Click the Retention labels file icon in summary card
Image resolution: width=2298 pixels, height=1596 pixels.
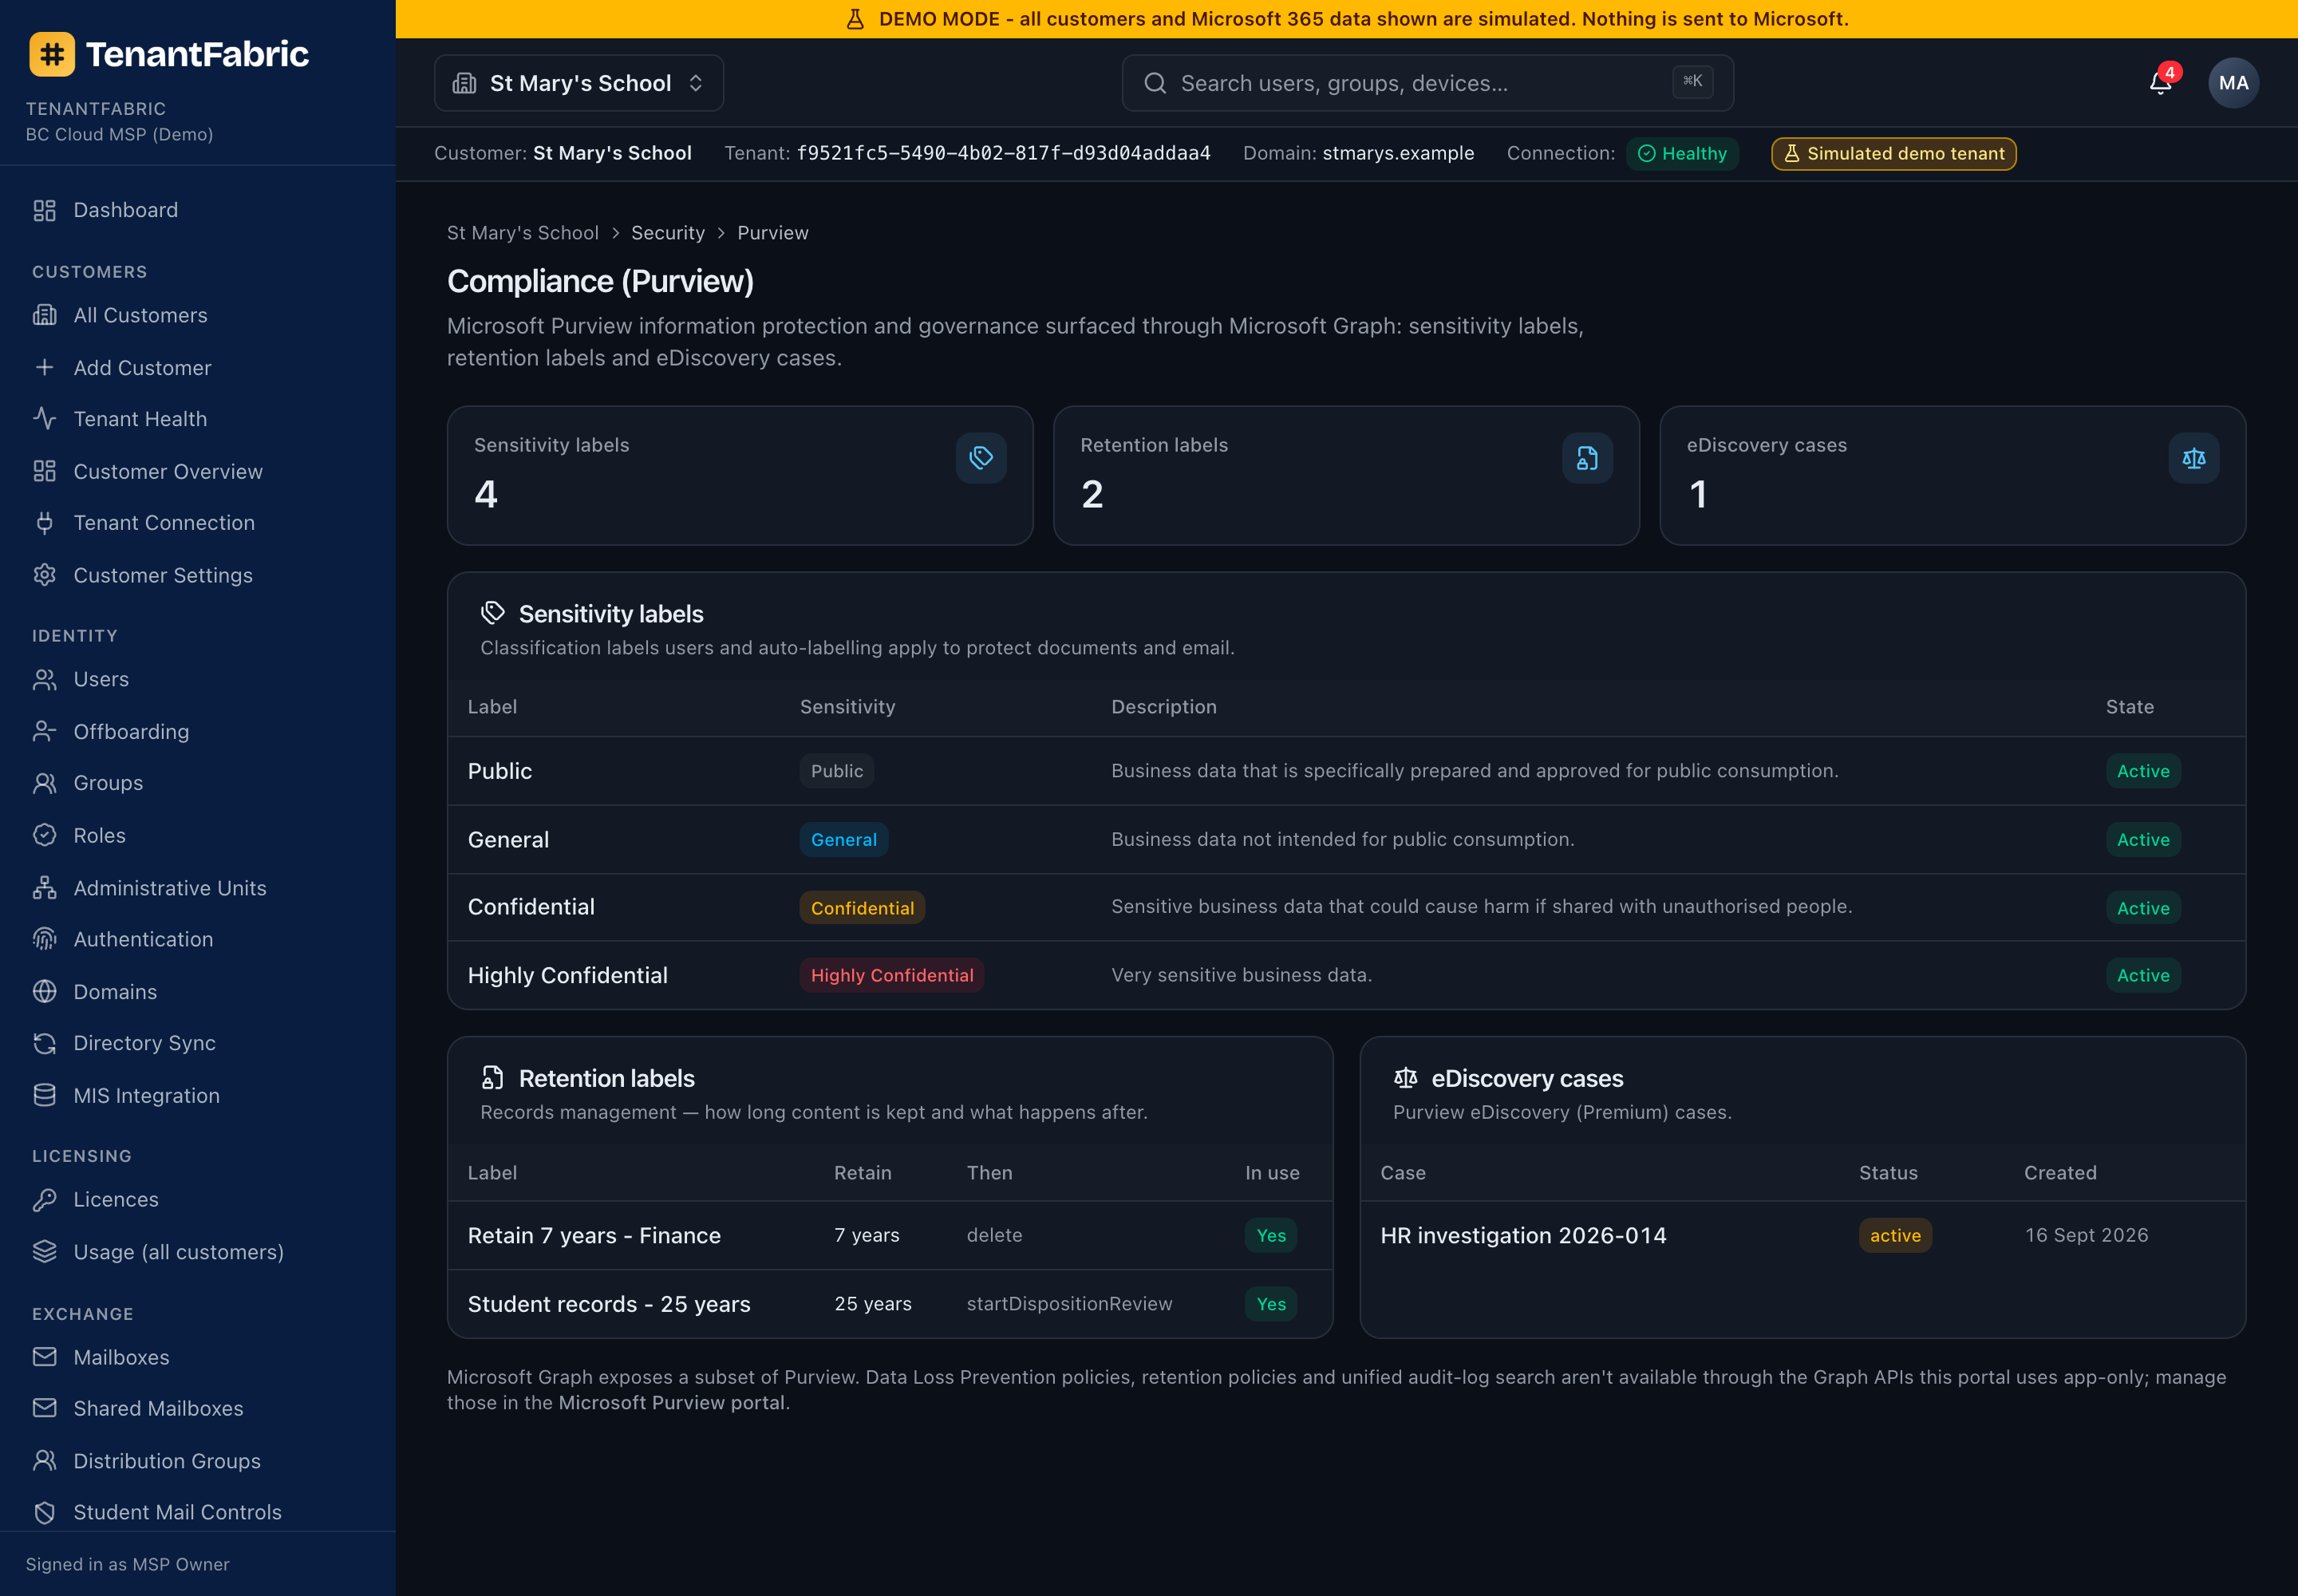[x=1587, y=458]
